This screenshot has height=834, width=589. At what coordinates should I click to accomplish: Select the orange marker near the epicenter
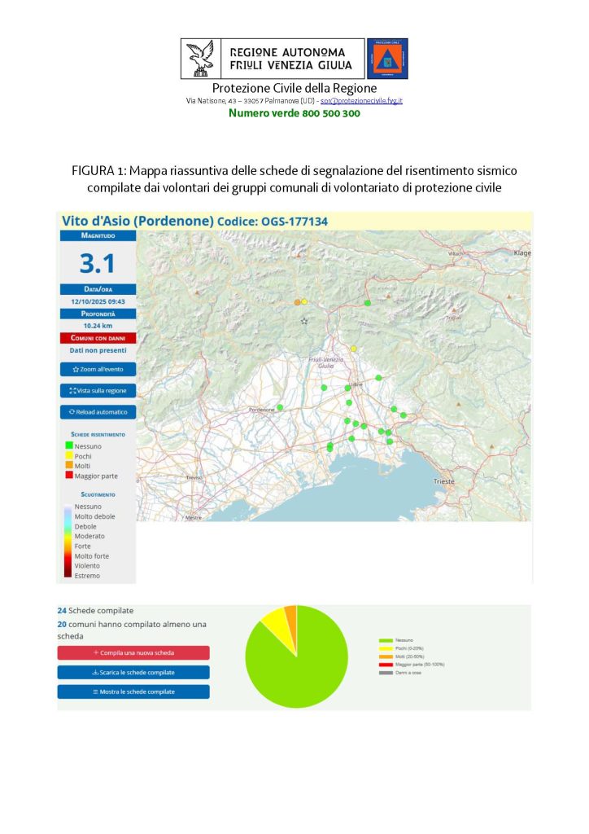[x=297, y=302]
